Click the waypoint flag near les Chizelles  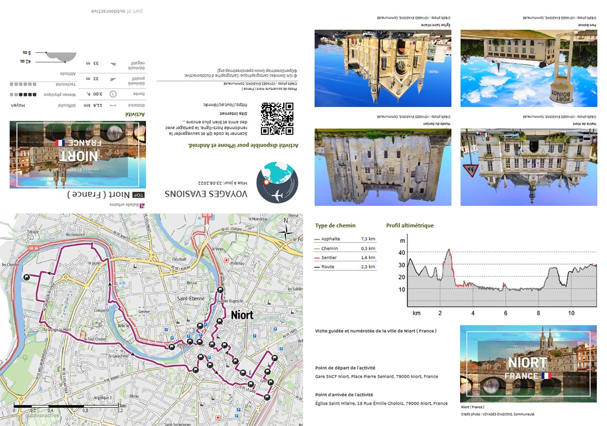tap(27, 277)
